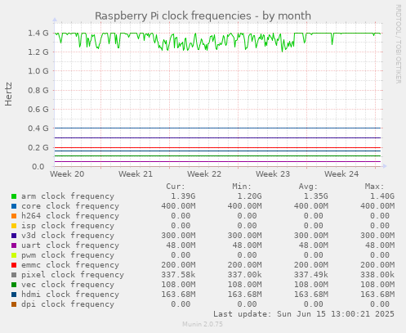This screenshot has width=406, height=333.
Task: Click the 'emmc clock frequency' legend label
Action: click(x=70, y=265)
